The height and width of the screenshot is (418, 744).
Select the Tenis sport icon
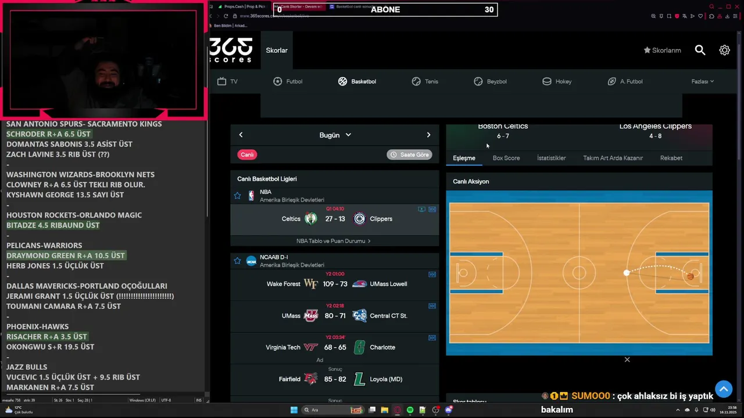pyautogui.click(x=416, y=81)
